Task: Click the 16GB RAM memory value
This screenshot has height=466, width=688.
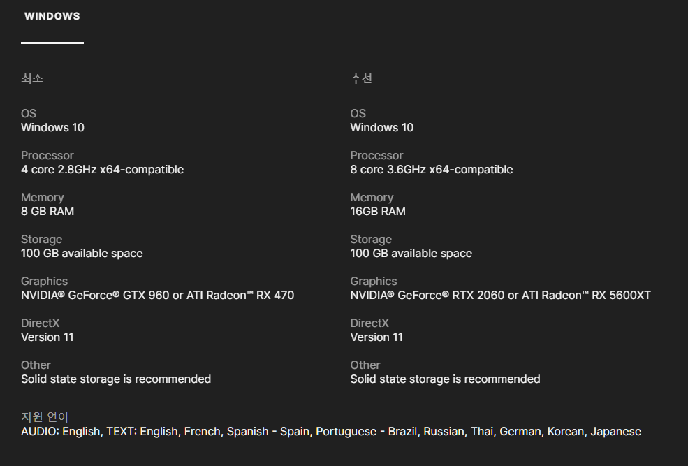Action: tap(378, 212)
